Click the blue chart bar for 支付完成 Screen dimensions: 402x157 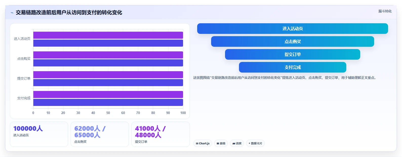click(108, 102)
